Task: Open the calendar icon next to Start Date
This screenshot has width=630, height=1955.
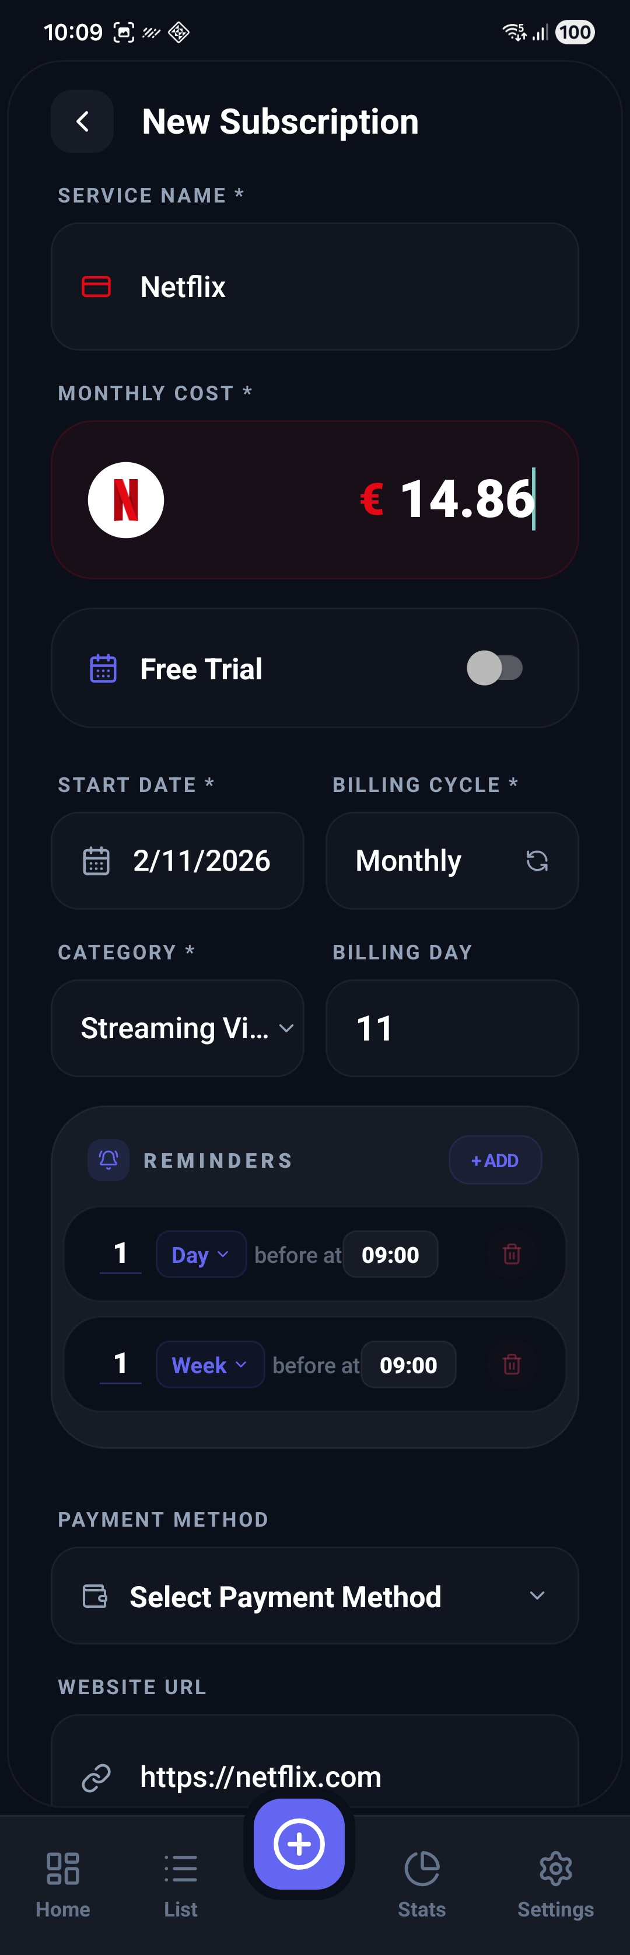Action: 96,860
